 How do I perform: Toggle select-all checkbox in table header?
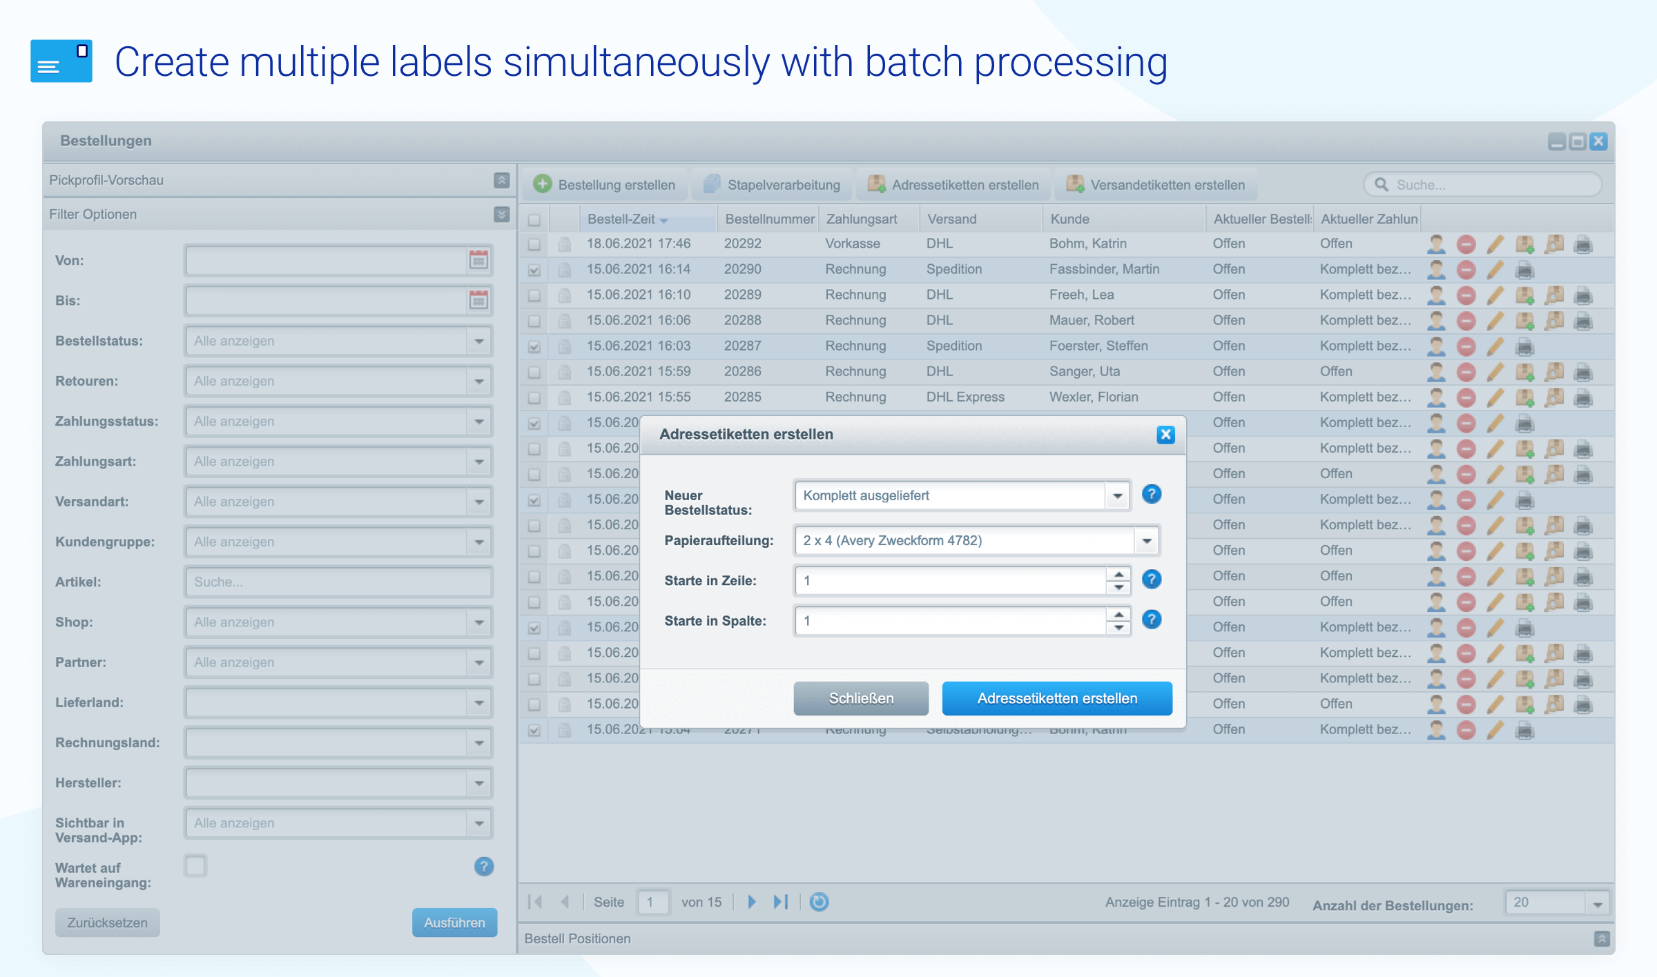click(x=534, y=220)
